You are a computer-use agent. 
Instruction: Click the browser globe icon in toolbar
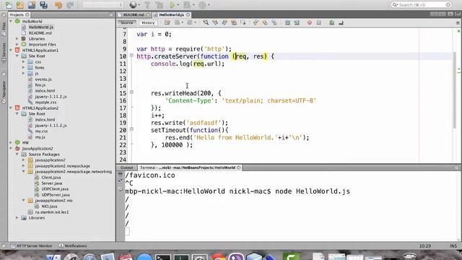click(133, 5)
